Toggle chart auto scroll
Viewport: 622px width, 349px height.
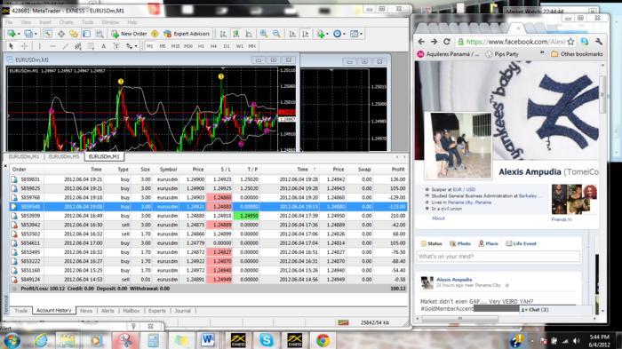click(x=292, y=34)
